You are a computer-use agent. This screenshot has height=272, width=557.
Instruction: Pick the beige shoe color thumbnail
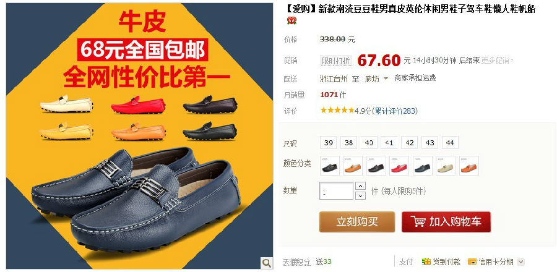tap(446, 166)
